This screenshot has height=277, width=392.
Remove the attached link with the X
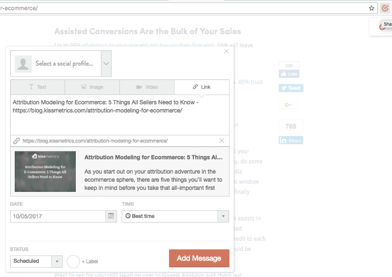tap(221, 141)
